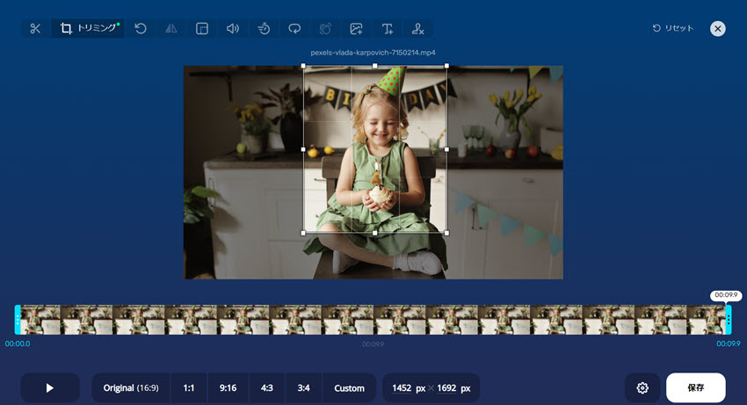Screen dimensions: 747x405
Task: Open the volume speaker tool
Action: click(233, 29)
